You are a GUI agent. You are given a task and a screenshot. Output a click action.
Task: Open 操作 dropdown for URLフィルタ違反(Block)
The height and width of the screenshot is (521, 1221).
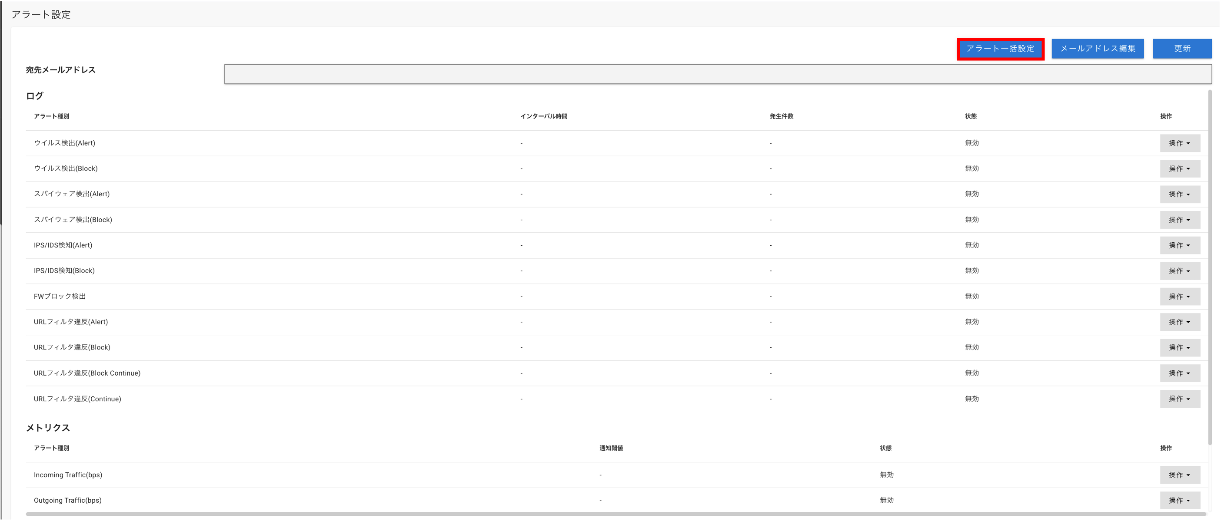(x=1180, y=348)
